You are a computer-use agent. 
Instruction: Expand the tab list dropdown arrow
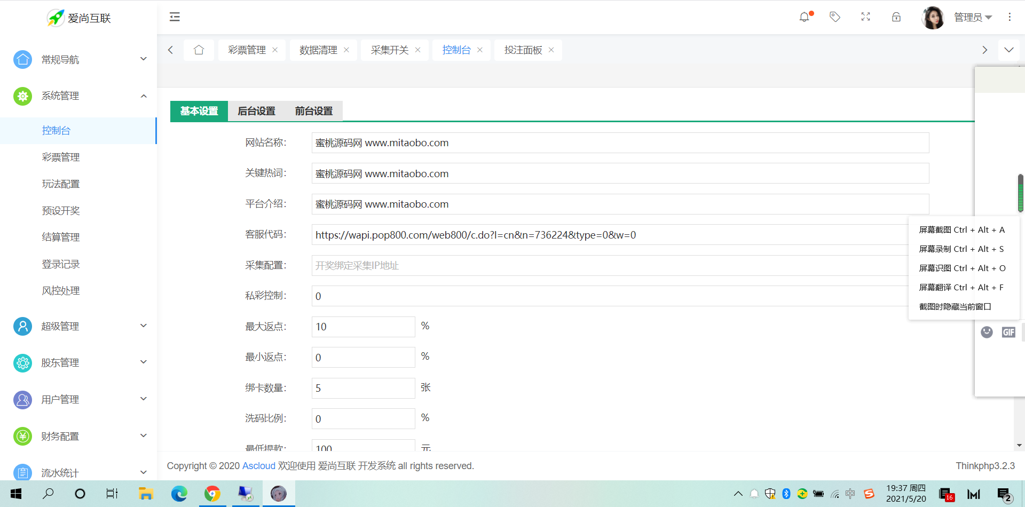[x=1008, y=50]
